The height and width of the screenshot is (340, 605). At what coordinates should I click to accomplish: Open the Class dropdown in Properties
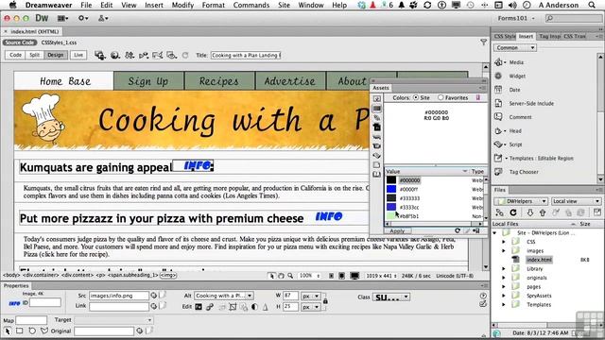tap(391, 297)
